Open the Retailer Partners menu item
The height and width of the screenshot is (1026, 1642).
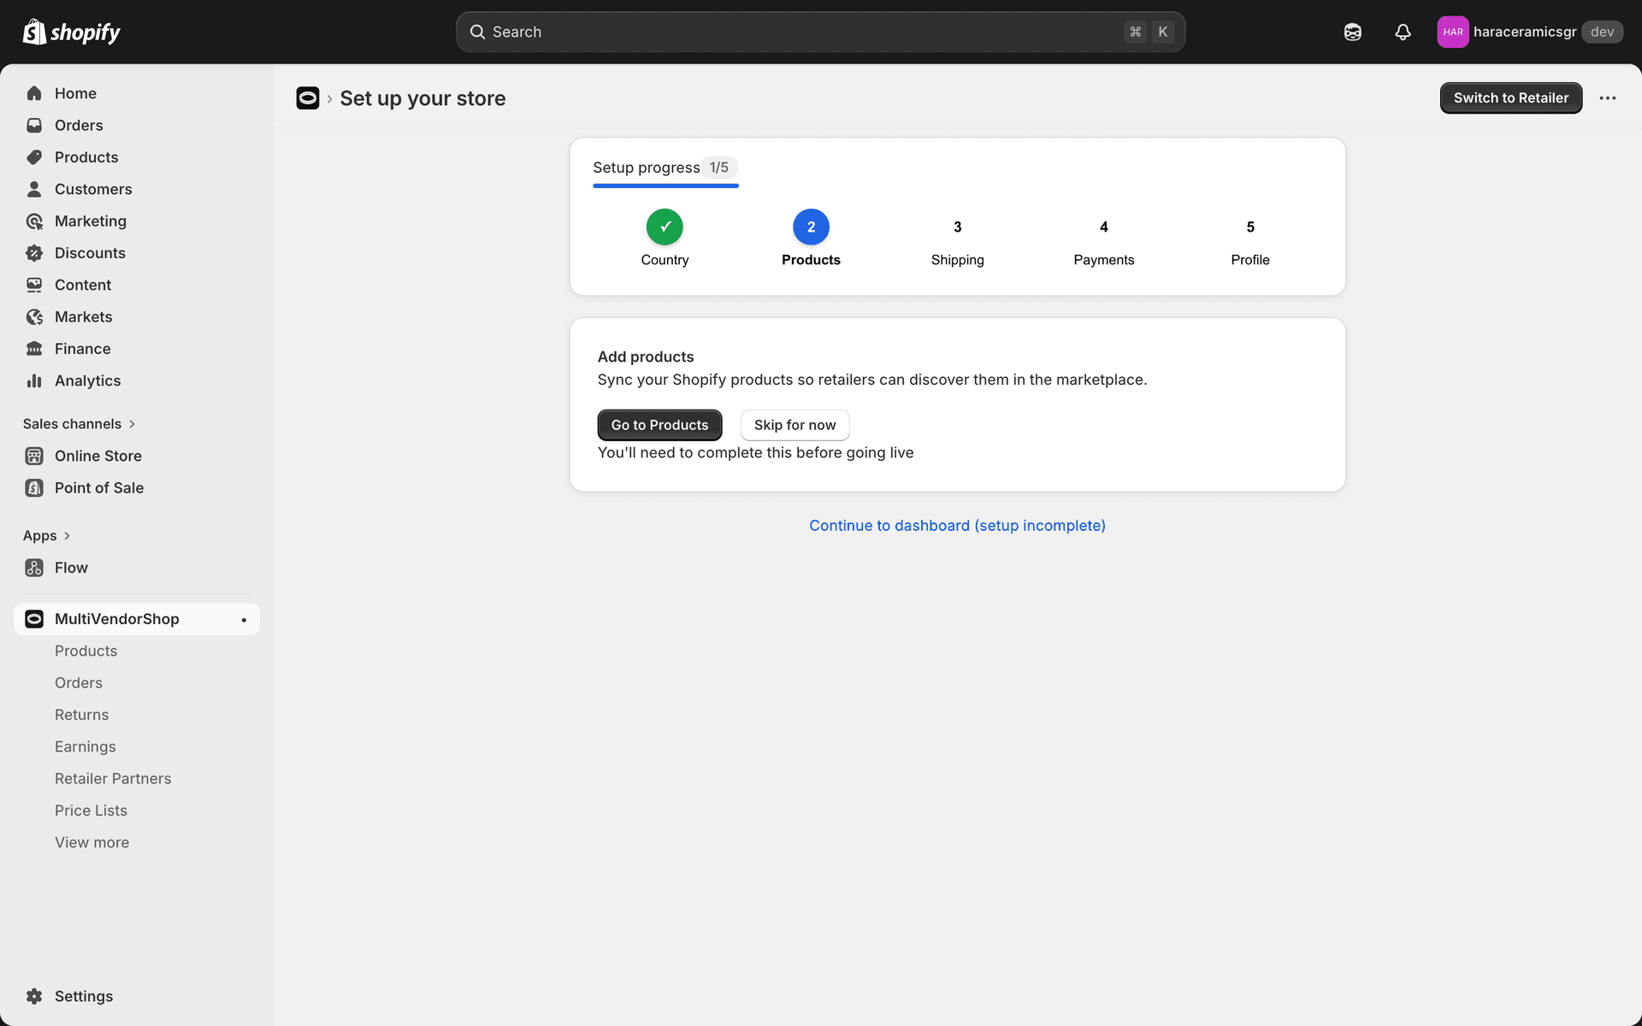(x=113, y=778)
